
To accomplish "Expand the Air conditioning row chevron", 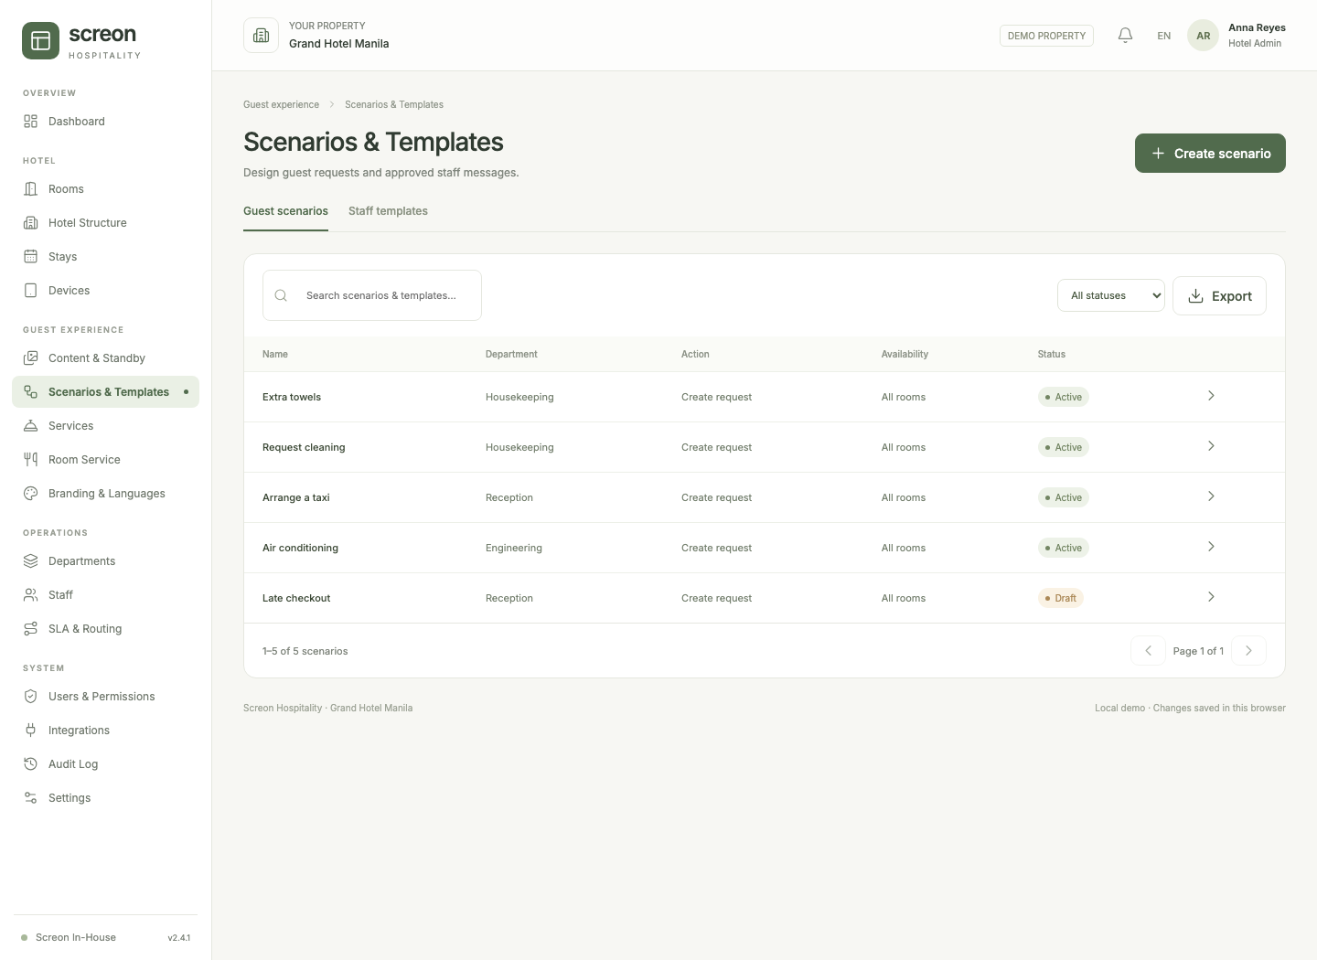I will [1211, 547].
